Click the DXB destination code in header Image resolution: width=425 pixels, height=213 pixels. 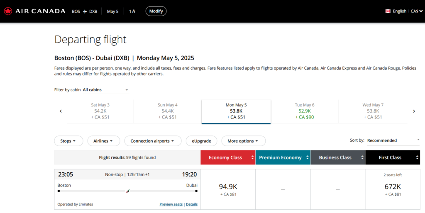[x=93, y=11]
